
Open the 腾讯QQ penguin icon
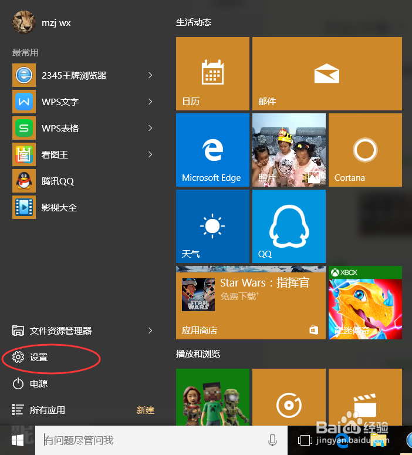(24, 181)
